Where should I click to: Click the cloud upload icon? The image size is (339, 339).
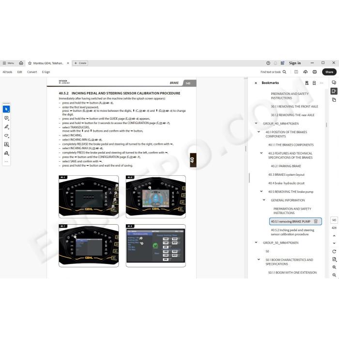point(305,72)
